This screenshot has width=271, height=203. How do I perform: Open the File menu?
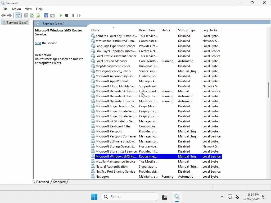pyautogui.click(x=5, y=9)
